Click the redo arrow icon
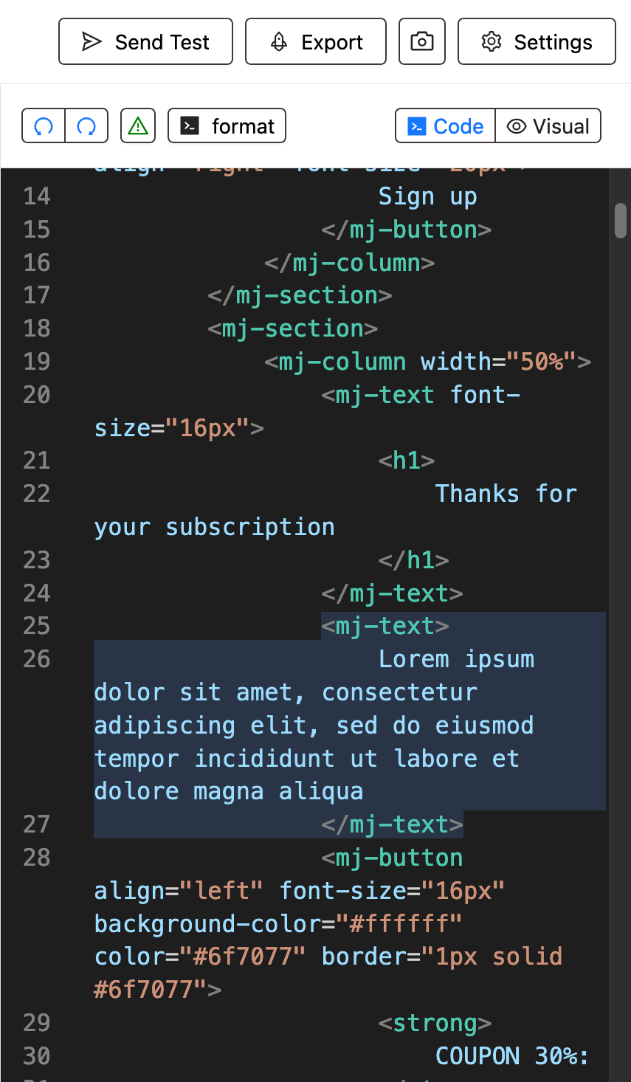Image resolution: width=631 pixels, height=1082 pixels. click(x=87, y=126)
